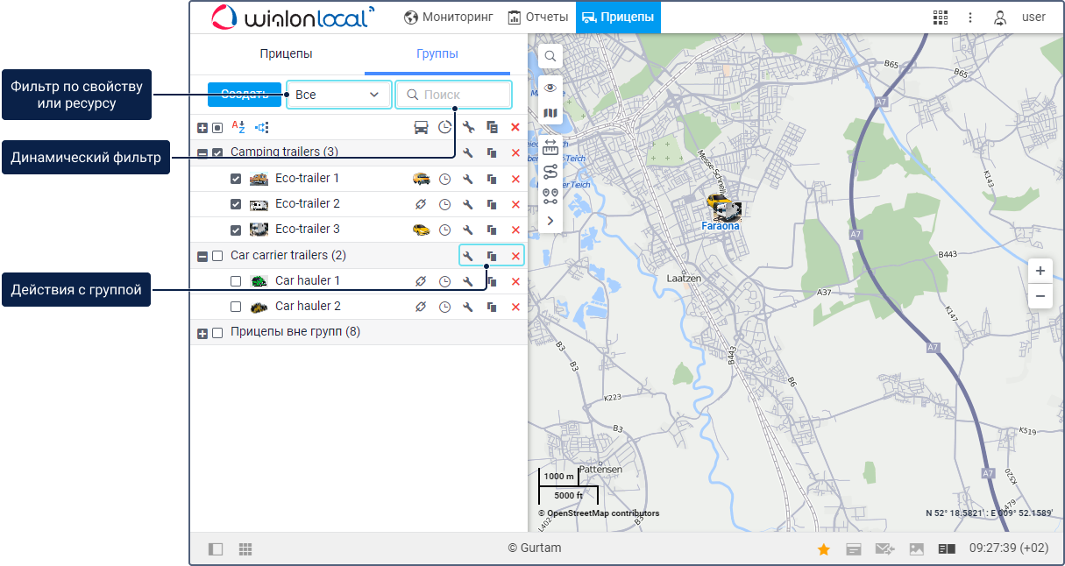Click the header red delete icon
Viewport: 1065px width, 566px height.
[515, 127]
